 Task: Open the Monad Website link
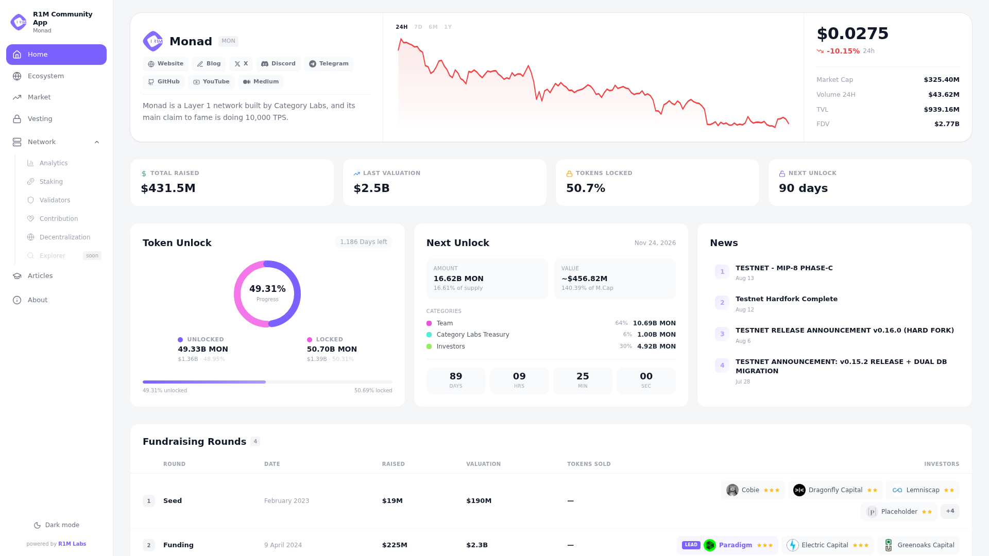pyautogui.click(x=165, y=64)
